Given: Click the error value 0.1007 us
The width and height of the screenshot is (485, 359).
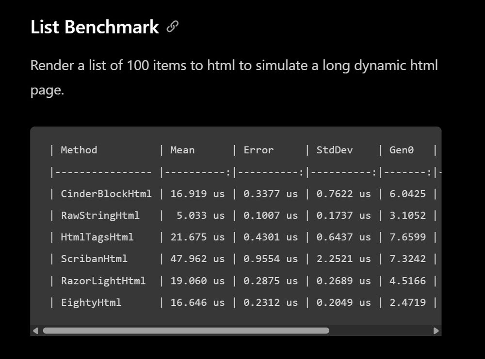Looking at the screenshot, I should [x=271, y=215].
